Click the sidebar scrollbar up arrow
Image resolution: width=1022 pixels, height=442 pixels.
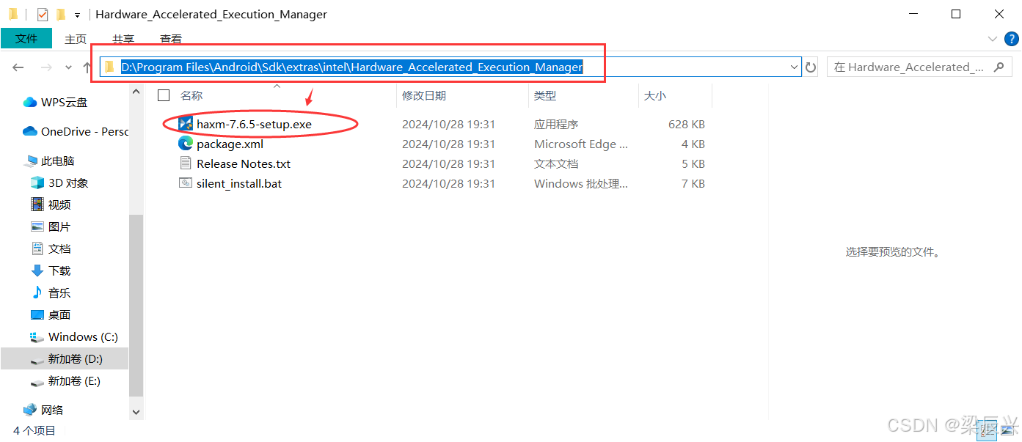[136, 92]
